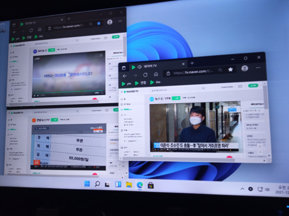This screenshot has height=216, width=289.
Task: Click the 연합뉴스TV video player
Action: pyautogui.click(x=68, y=147)
